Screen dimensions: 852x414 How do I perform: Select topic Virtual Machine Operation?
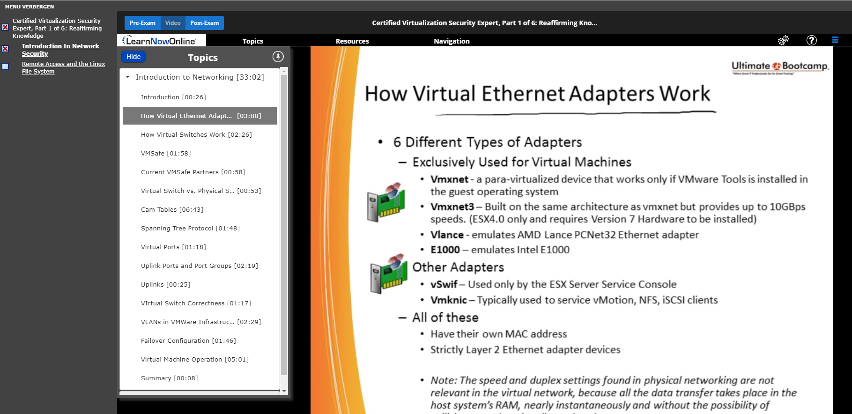[200, 359]
